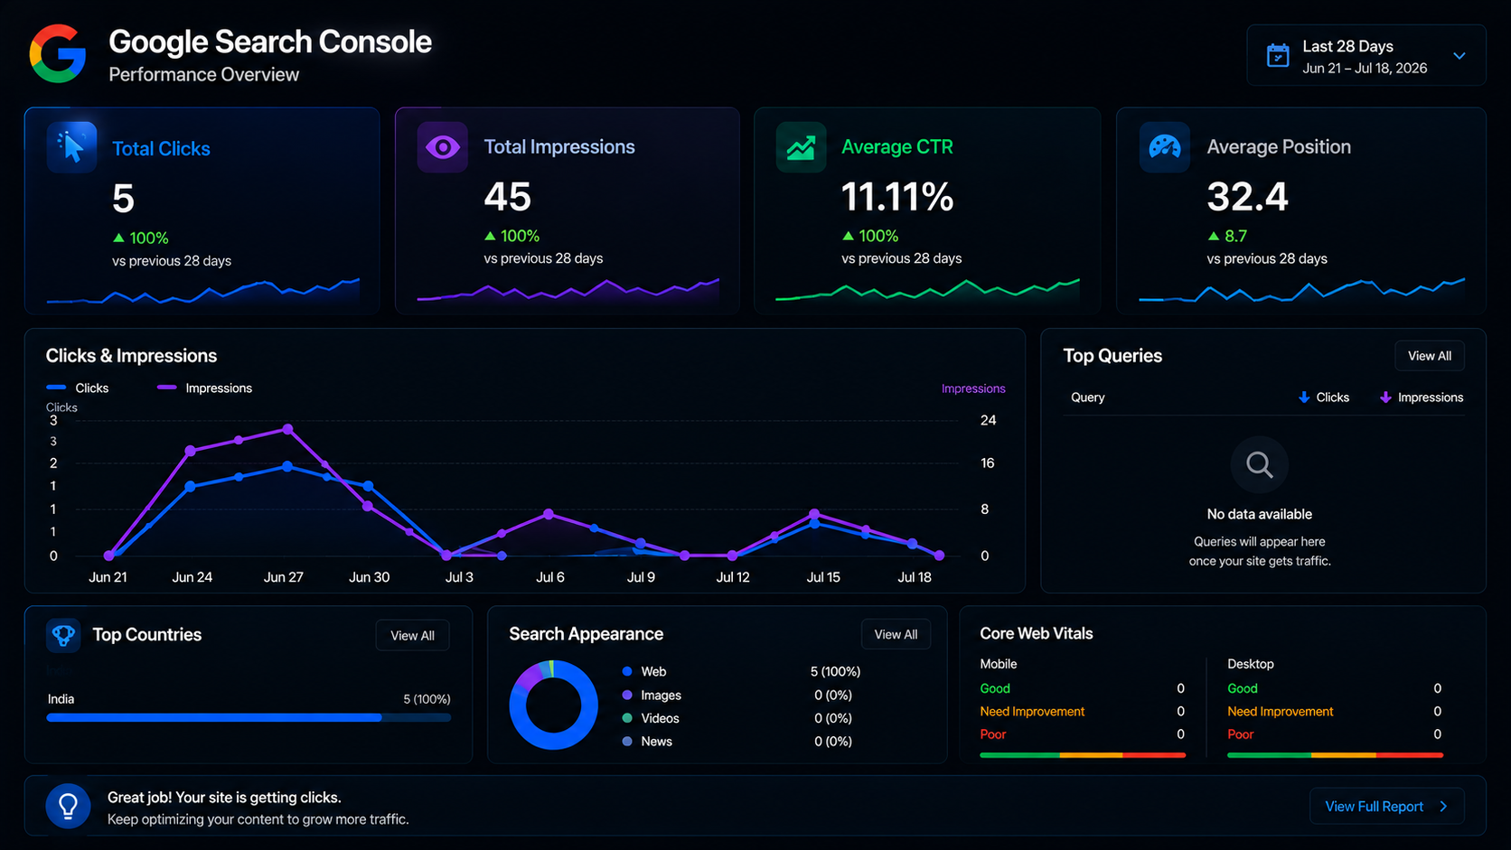Viewport: 1511px width, 850px height.
Task: Click the Core Web Vitals heading
Action: pyautogui.click(x=1037, y=634)
